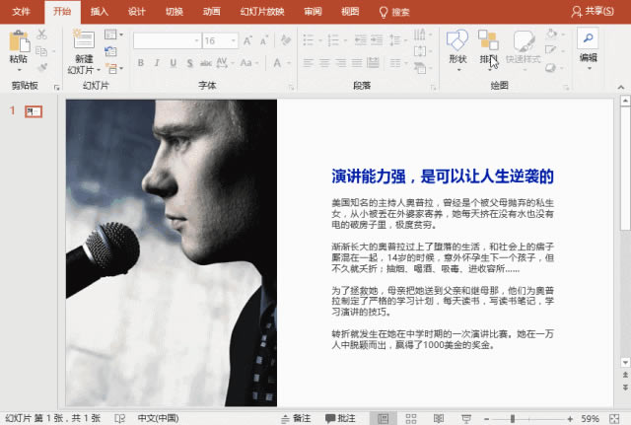Click the Format Painter brush icon
The height and width of the screenshot is (425, 631).
[x=41, y=67]
